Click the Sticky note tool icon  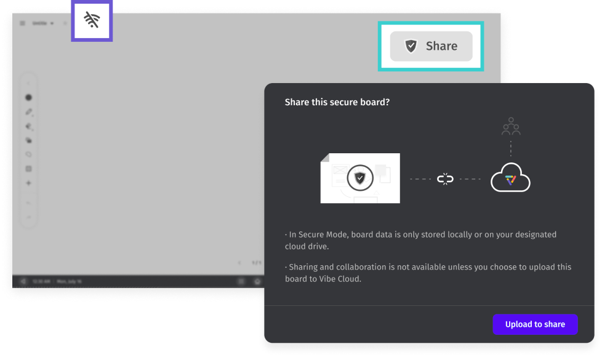click(28, 169)
